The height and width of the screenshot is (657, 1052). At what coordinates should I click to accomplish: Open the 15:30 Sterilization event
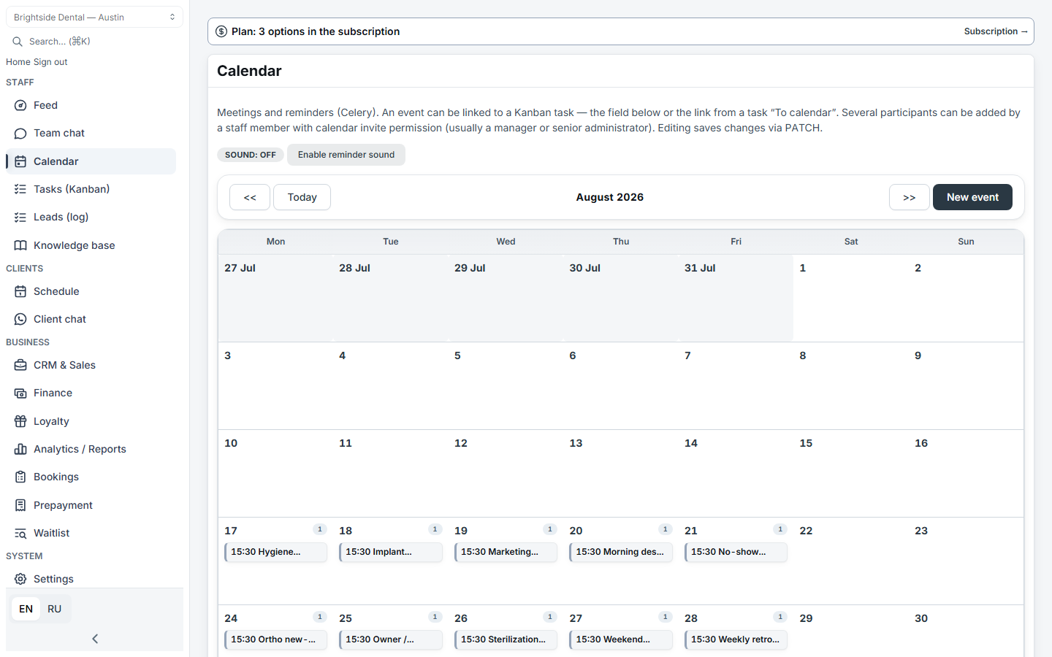tap(506, 639)
